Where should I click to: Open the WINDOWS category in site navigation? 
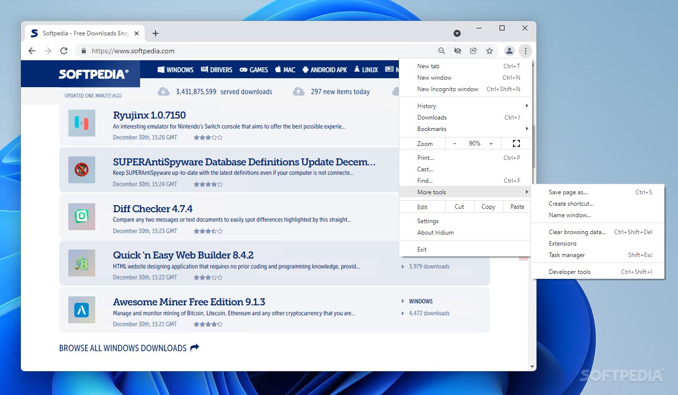175,70
